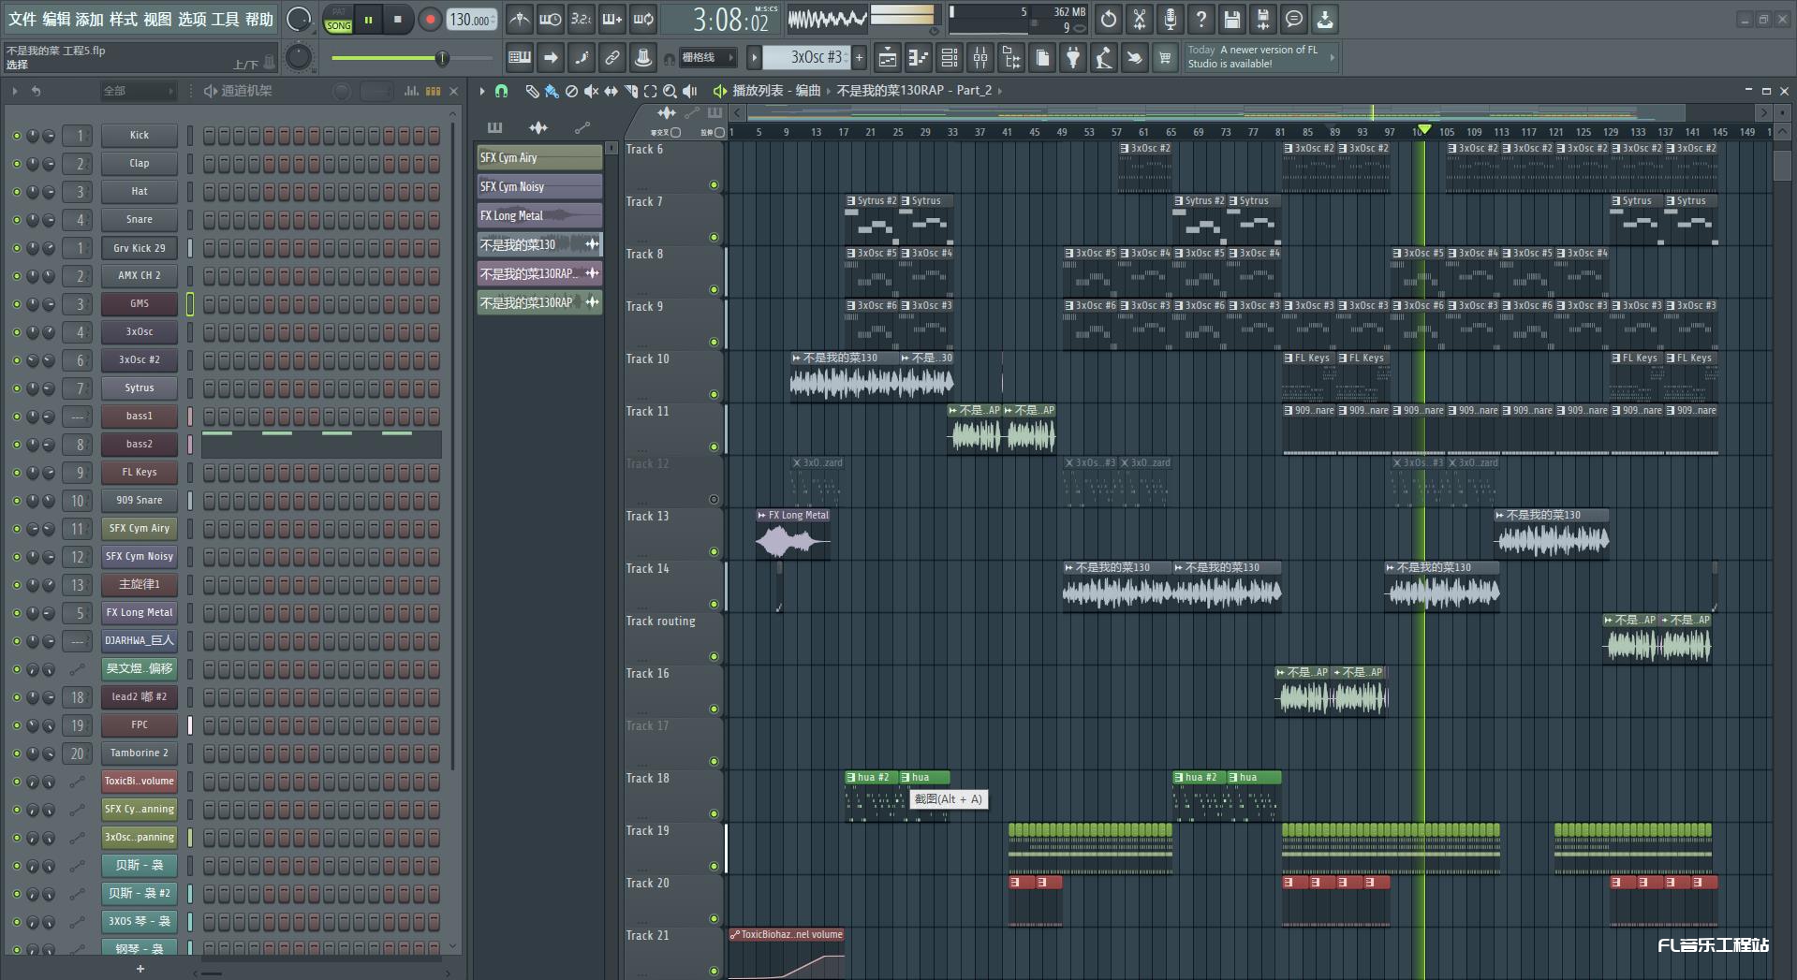Open the audio editor scissors icon
Viewport: 1797px width, 980px height.
point(1139,19)
